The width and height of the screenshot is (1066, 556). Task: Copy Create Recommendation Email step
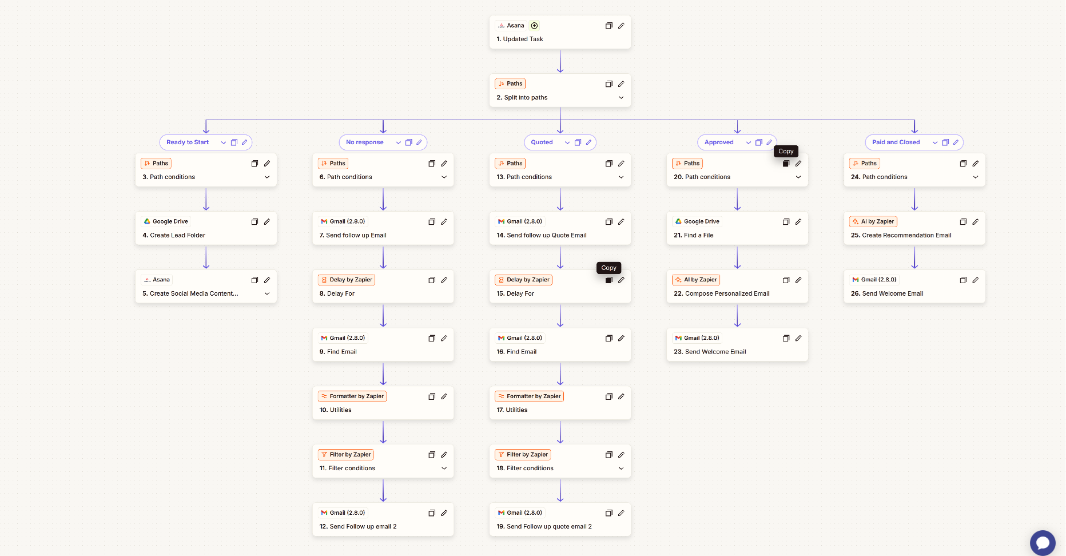pos(963,222)
